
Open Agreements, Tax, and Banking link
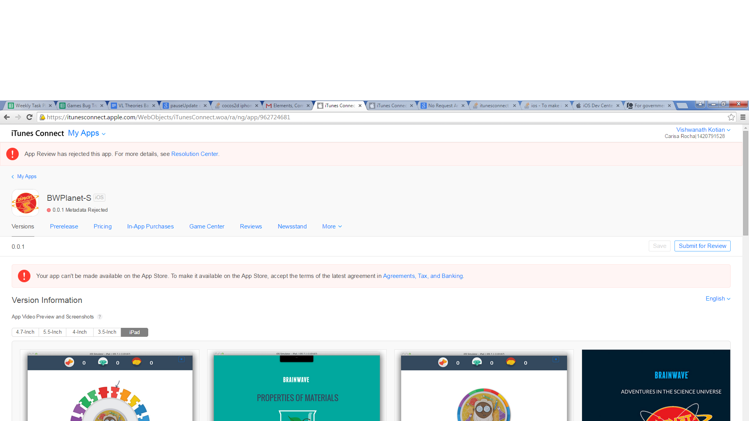423,276
